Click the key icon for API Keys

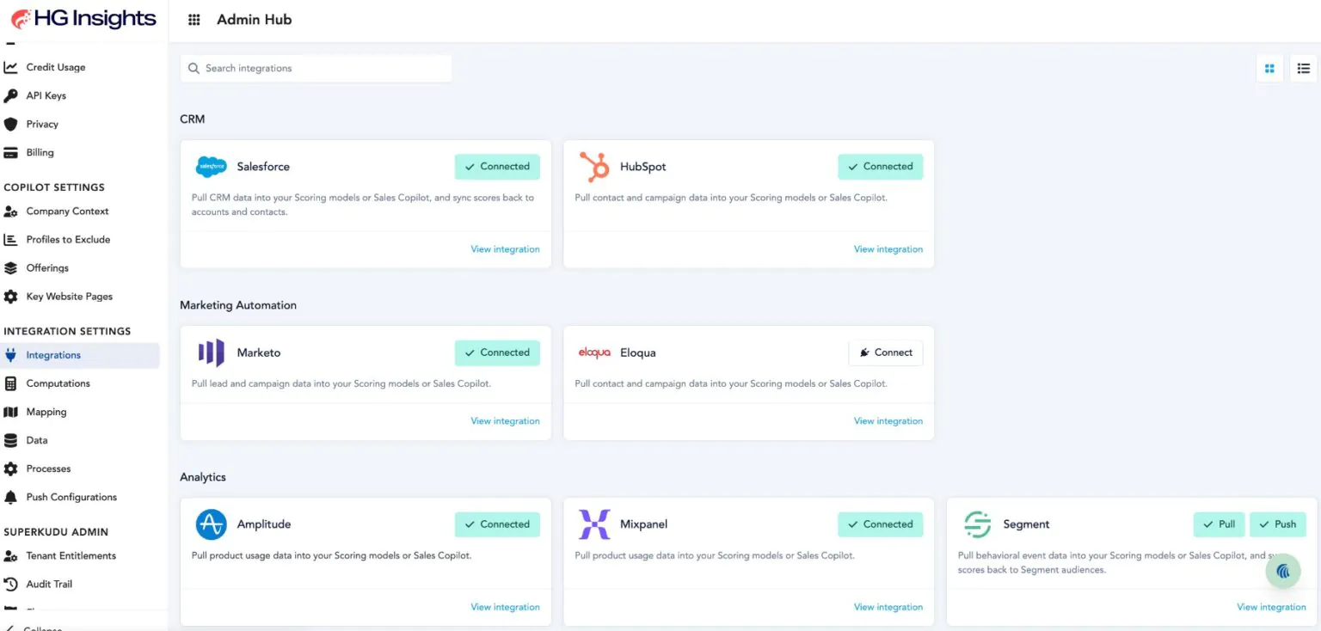(x=10, y=95)
